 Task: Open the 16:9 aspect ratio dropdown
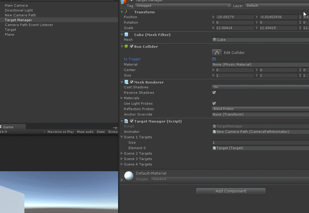23,132
